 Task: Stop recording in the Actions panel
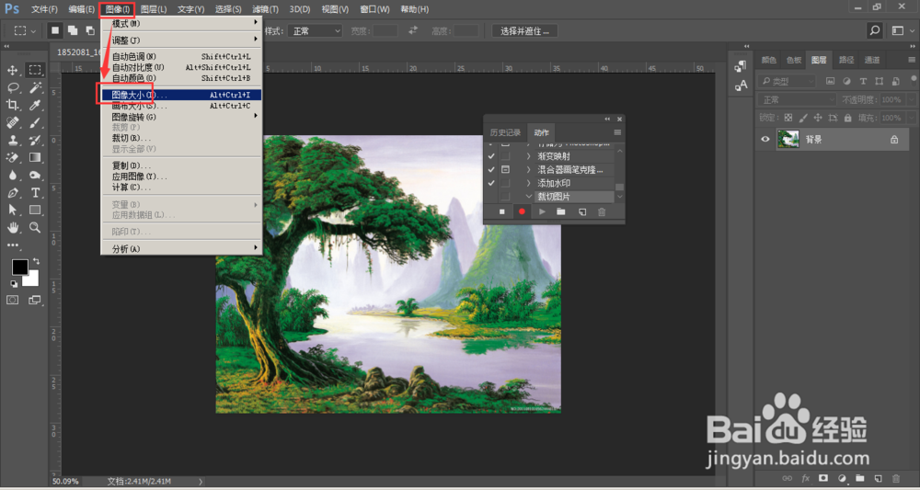(x=501, y=211)
